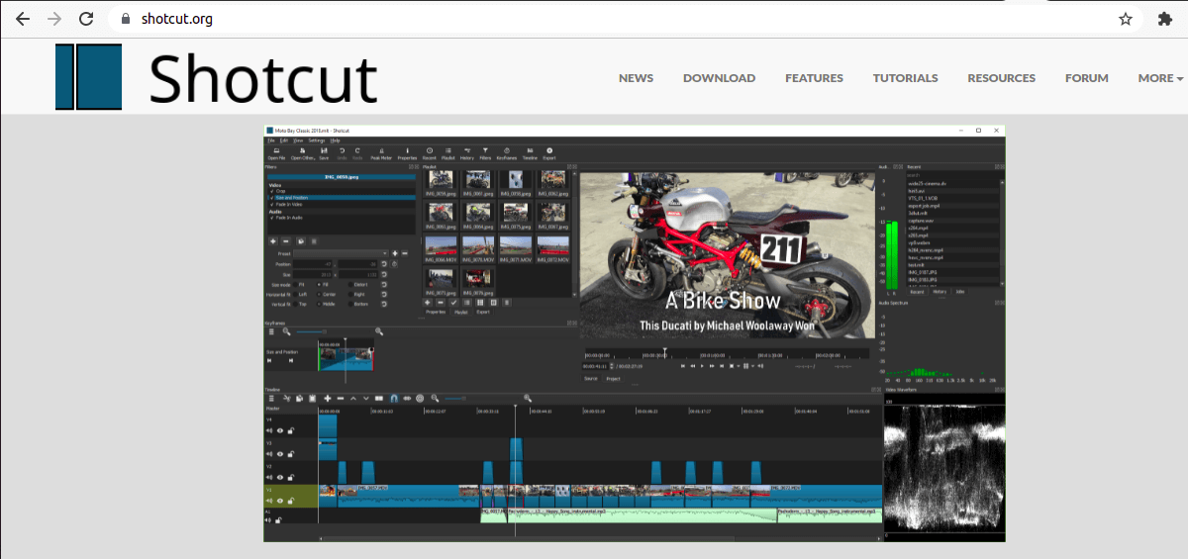Click the Playlist toolbar icon
1188x559 pixels.
448,153
